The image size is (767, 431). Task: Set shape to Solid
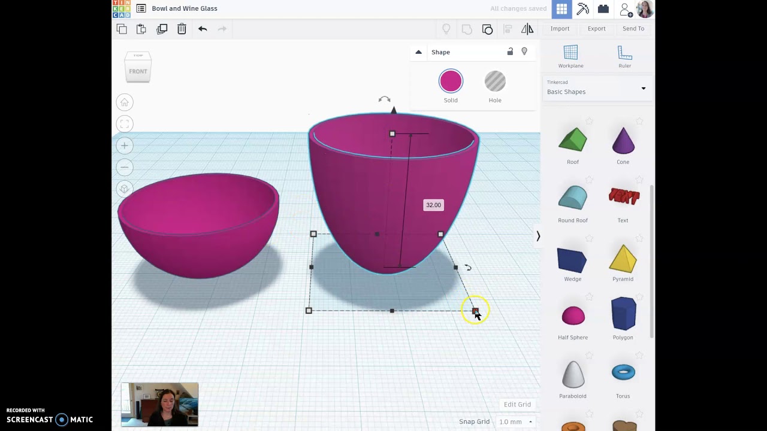tap(451, 81)
